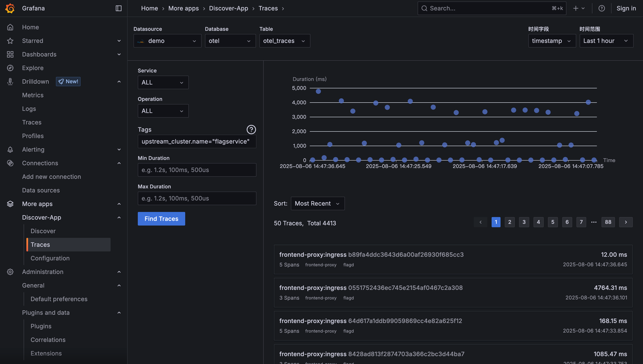643x364 pixels.
Task: Open Add new connection
Action: coord(51,177)
